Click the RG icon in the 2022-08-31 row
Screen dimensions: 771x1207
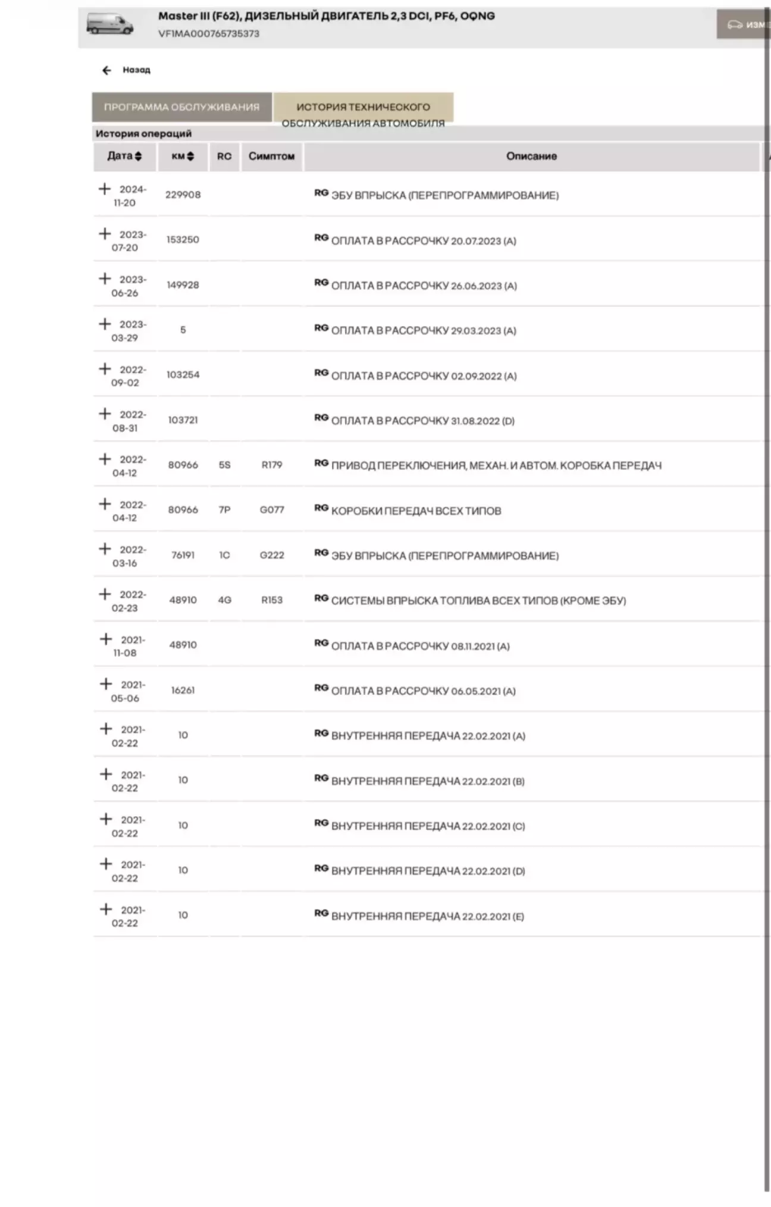pyautogui.click(x=321, y=418)
